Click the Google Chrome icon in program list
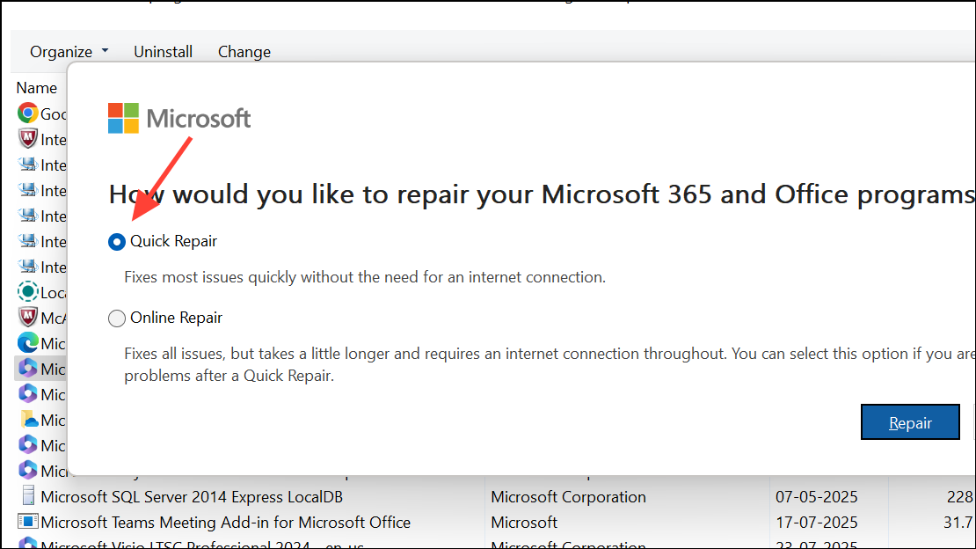Image resolution: width=976 pixels, height=549 pixels. [28, 113]
